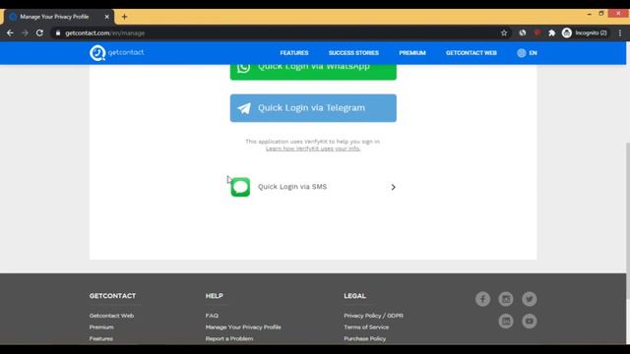Open Getcontact Twitter page icon in footer
Screen dimensions: 630x354
(530, 299)
